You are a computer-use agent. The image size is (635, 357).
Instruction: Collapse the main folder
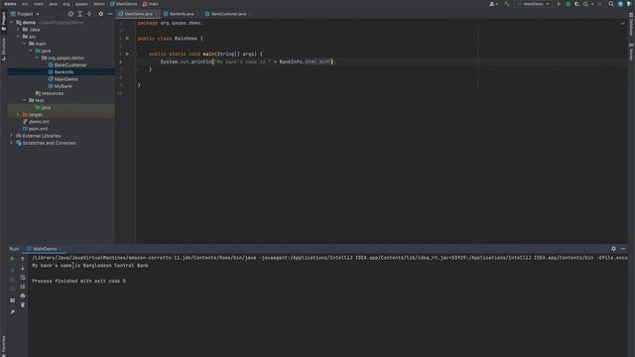tap(24, 44)
